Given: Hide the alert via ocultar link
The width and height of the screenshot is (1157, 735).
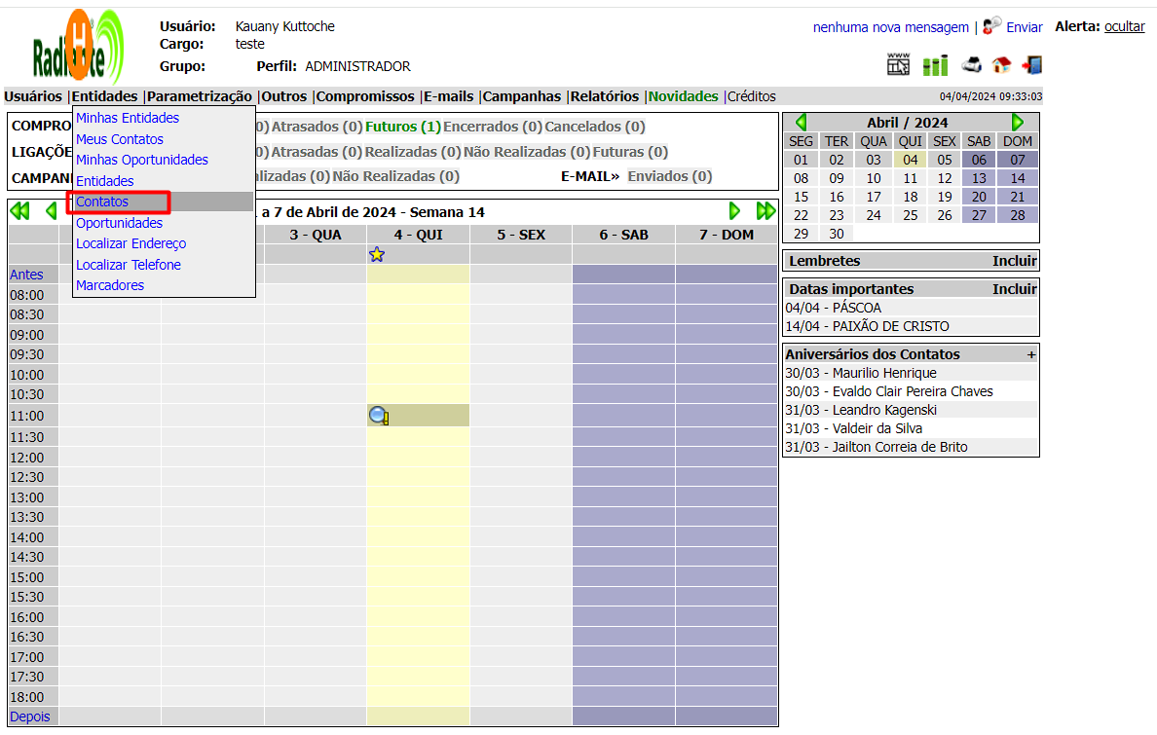Looking at the screenshot, I should 1124,26.
